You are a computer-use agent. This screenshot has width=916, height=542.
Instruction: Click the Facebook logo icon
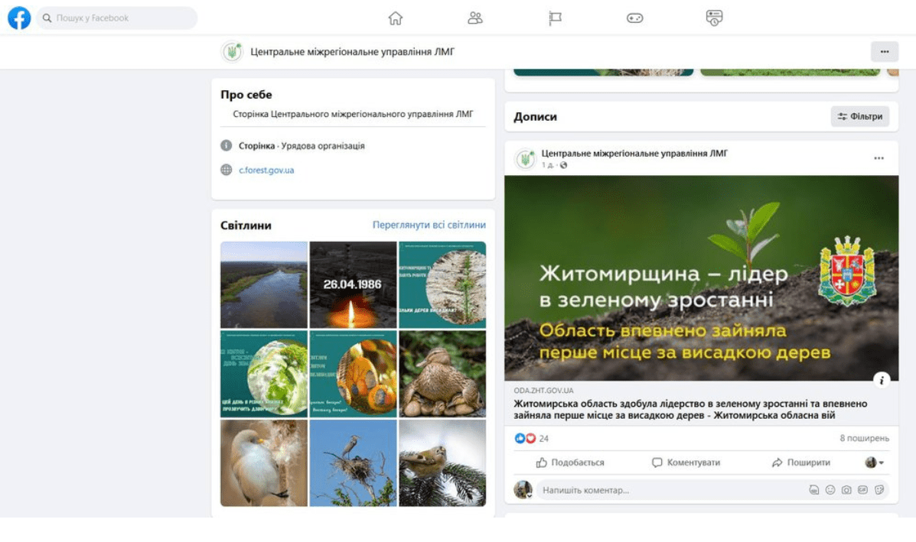point(19,18)
